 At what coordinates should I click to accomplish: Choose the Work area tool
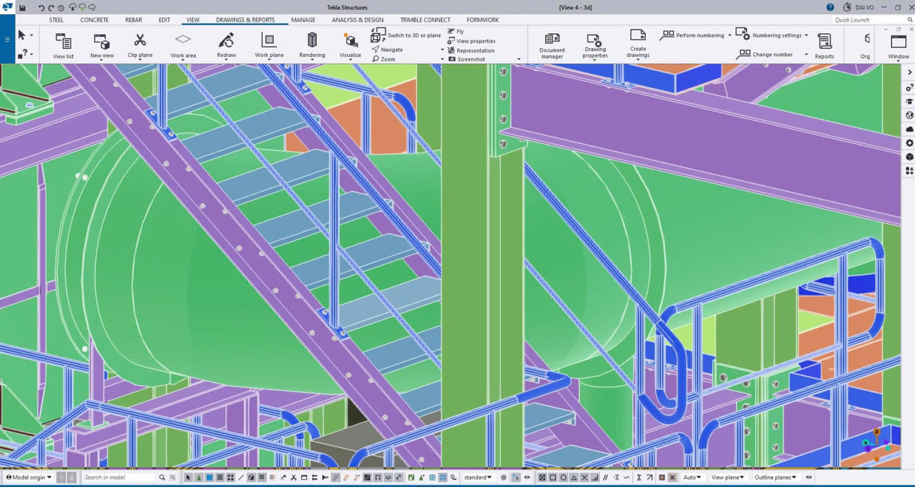[183, 46]
